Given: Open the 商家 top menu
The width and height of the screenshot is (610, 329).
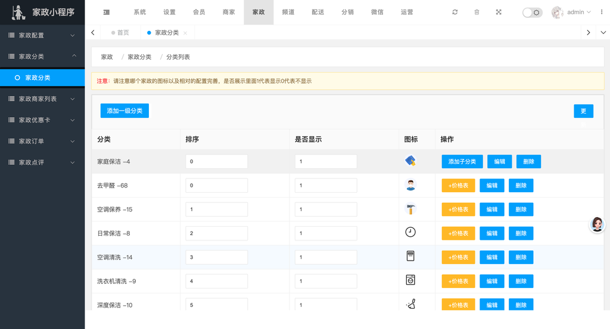Looking at the screenshot, I should (229, 12).
